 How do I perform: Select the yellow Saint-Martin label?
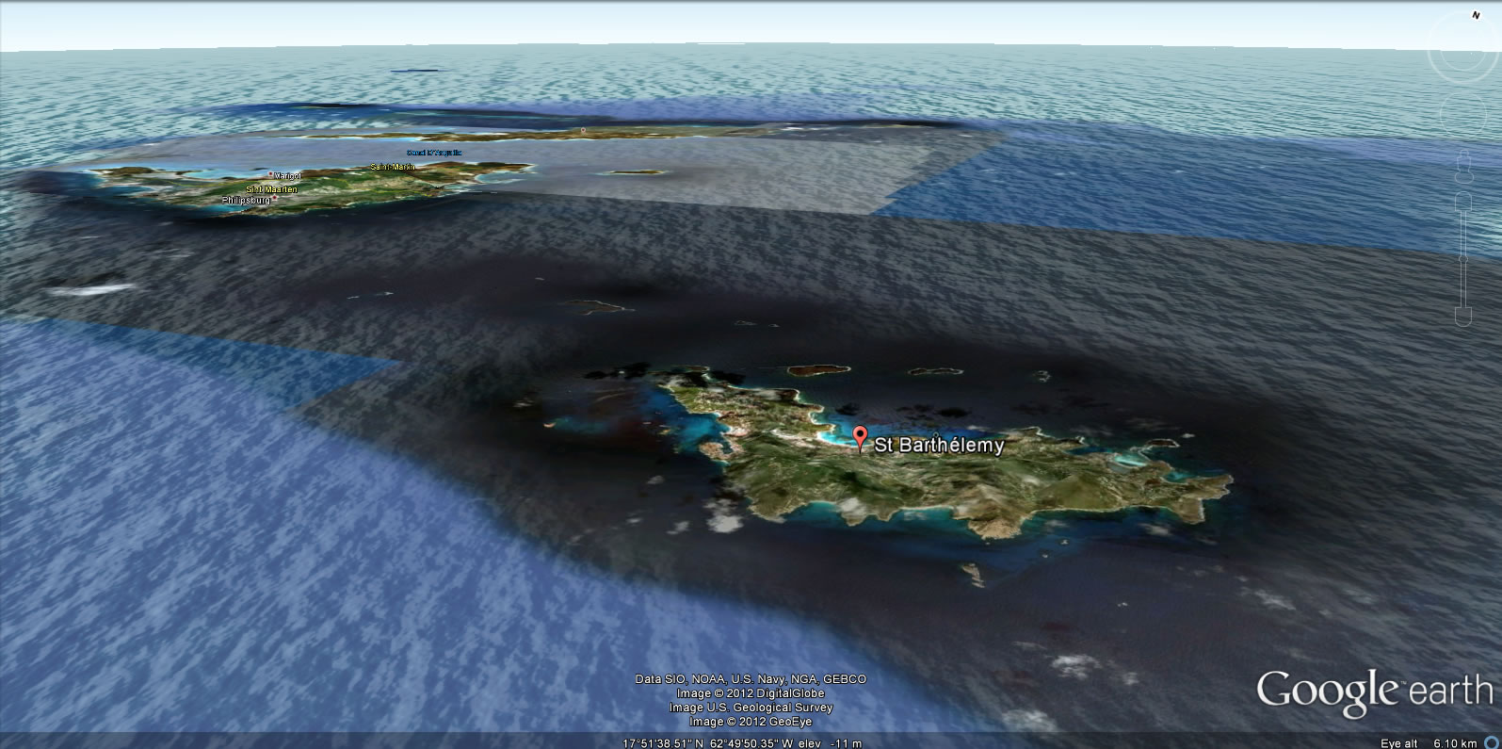point(393,167)
